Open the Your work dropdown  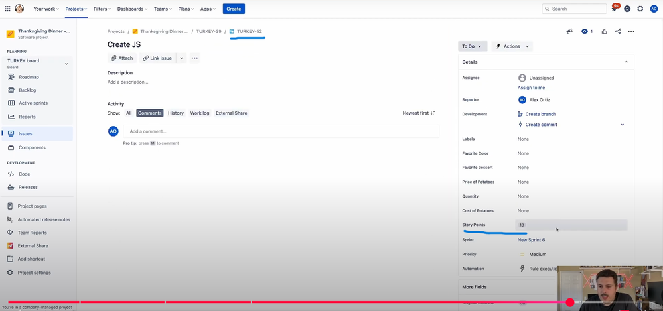[46, 9]
